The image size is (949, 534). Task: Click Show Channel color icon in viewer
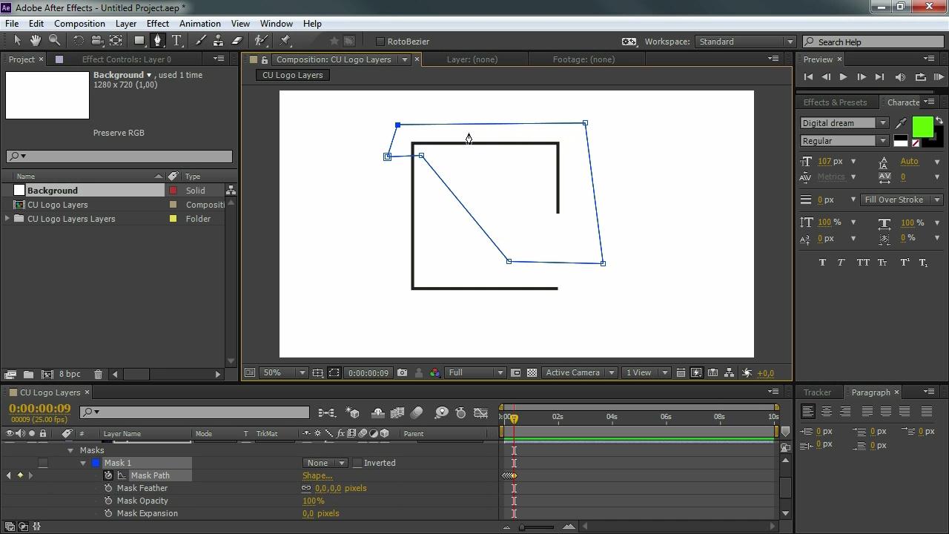[x=434, y=372]
